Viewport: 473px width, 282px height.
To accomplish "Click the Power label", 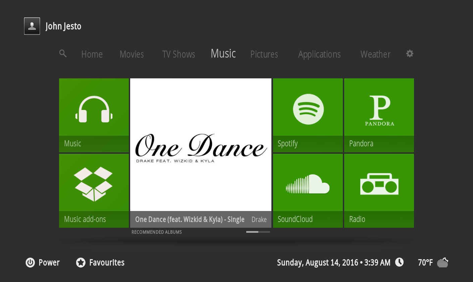I will click(49, 263).
